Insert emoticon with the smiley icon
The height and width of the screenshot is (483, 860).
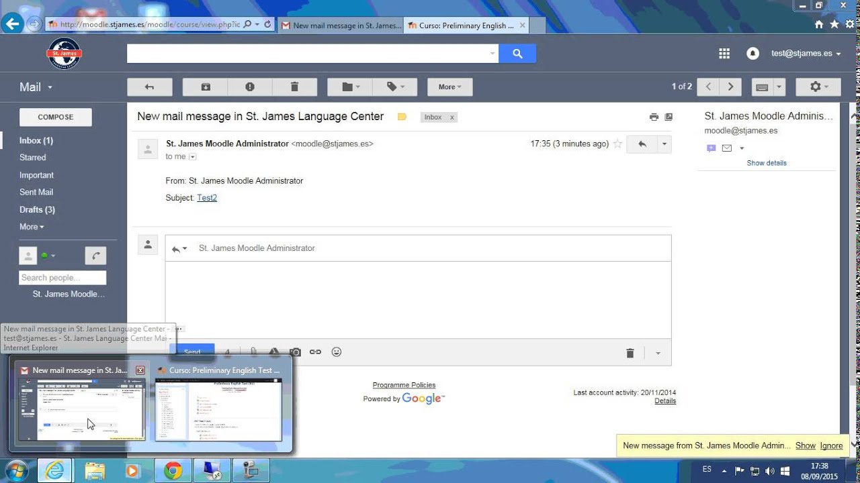[x=337, y=352]
